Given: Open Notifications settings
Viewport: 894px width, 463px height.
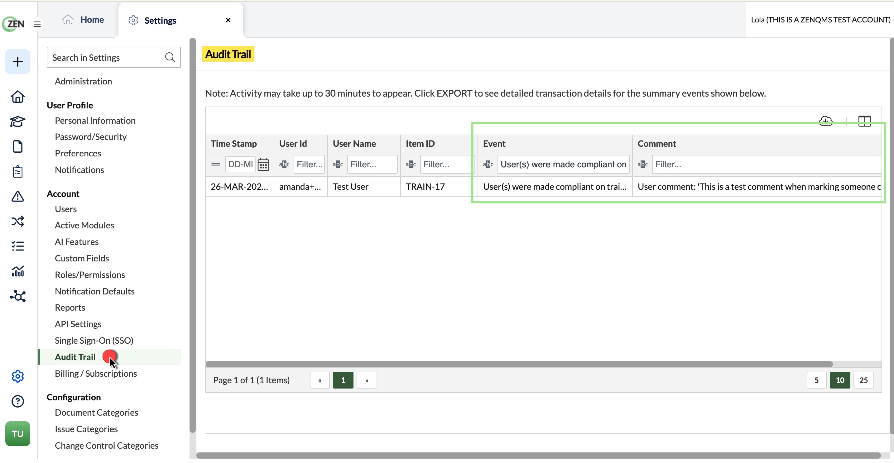Looking at the screenshot, I should pos(79,170).
